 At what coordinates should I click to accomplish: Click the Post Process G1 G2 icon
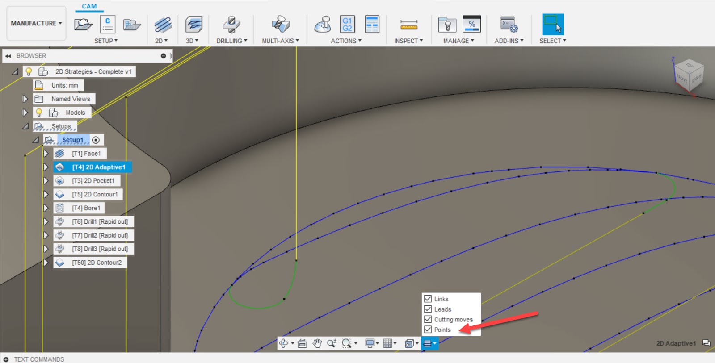tap(347, 24)
